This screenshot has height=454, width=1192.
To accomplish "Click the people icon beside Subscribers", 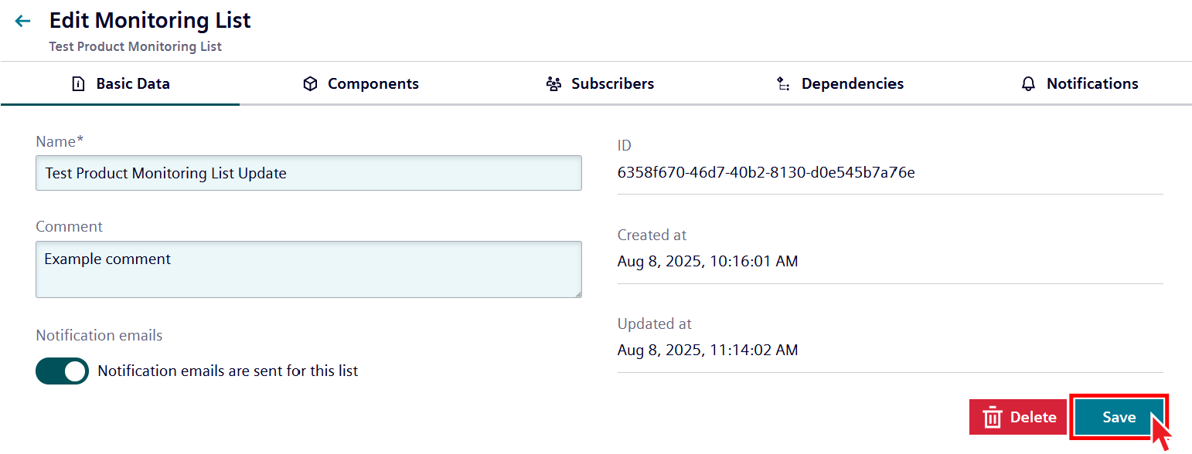I will [553, 84].
